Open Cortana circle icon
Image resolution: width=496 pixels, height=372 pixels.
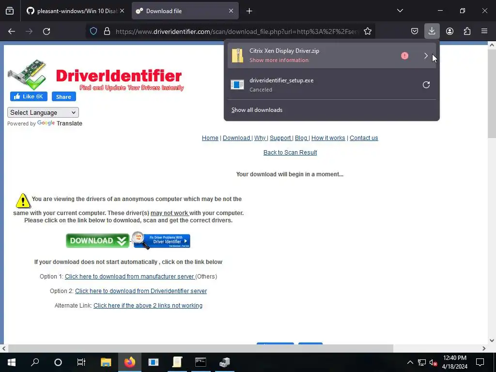coord(58,362)
